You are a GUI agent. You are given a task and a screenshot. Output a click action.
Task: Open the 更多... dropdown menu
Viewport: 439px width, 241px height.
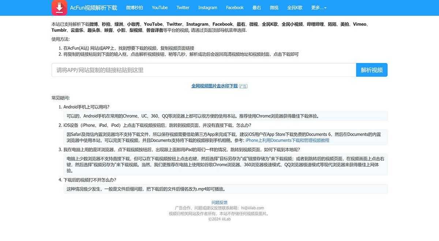pyautogui.click(x=316, y=7)
